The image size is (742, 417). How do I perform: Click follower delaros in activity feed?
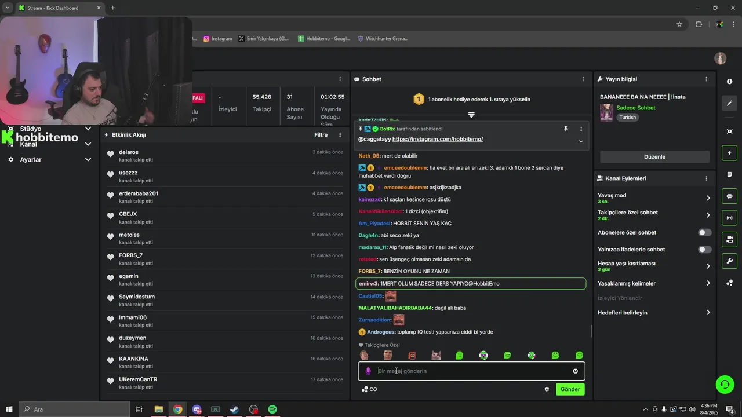(129, 152)
